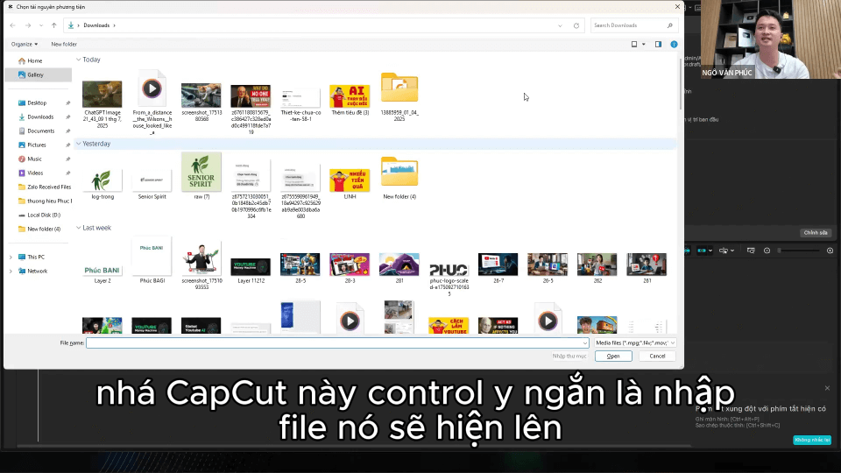Click the Open button
The height and width of the screenshot is (473, 841).
tap(613, 357)
